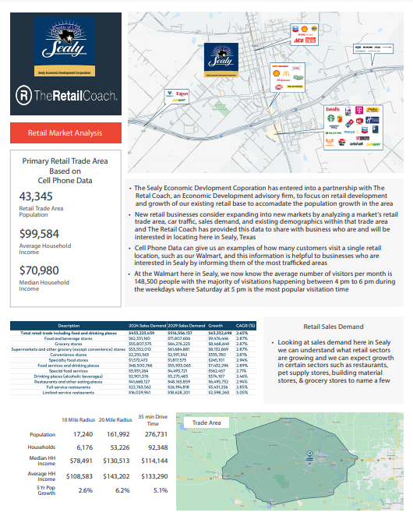This screenshot has height=516, width=413.
Task: Click the '5 Yr Pop Growth' row label
Action: (x=46, y=490)
